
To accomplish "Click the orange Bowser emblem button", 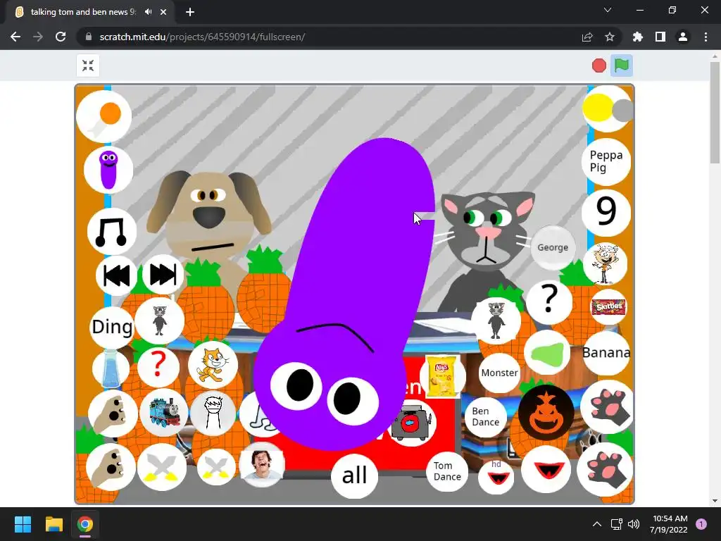I will (x=546, y=413).
